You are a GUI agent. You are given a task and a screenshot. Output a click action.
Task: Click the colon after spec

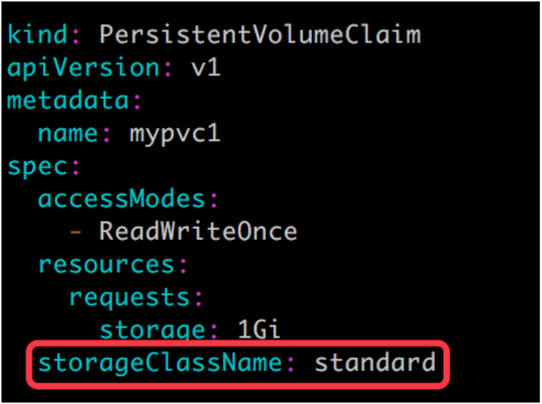pos(75,167)
